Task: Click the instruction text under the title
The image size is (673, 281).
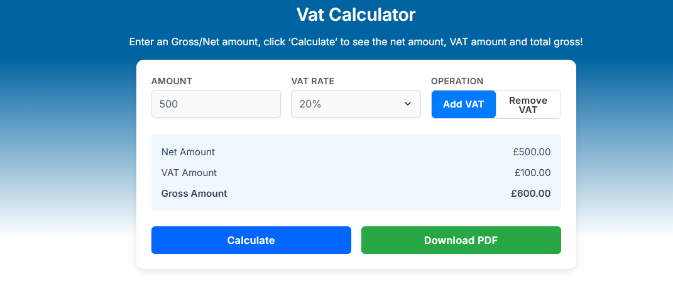Action: (x=356, y=42)
